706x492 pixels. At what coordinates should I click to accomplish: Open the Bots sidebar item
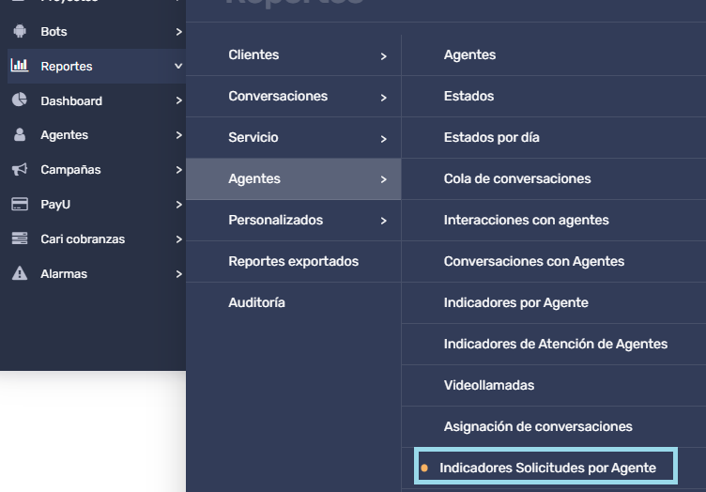(x=97, y=32)
